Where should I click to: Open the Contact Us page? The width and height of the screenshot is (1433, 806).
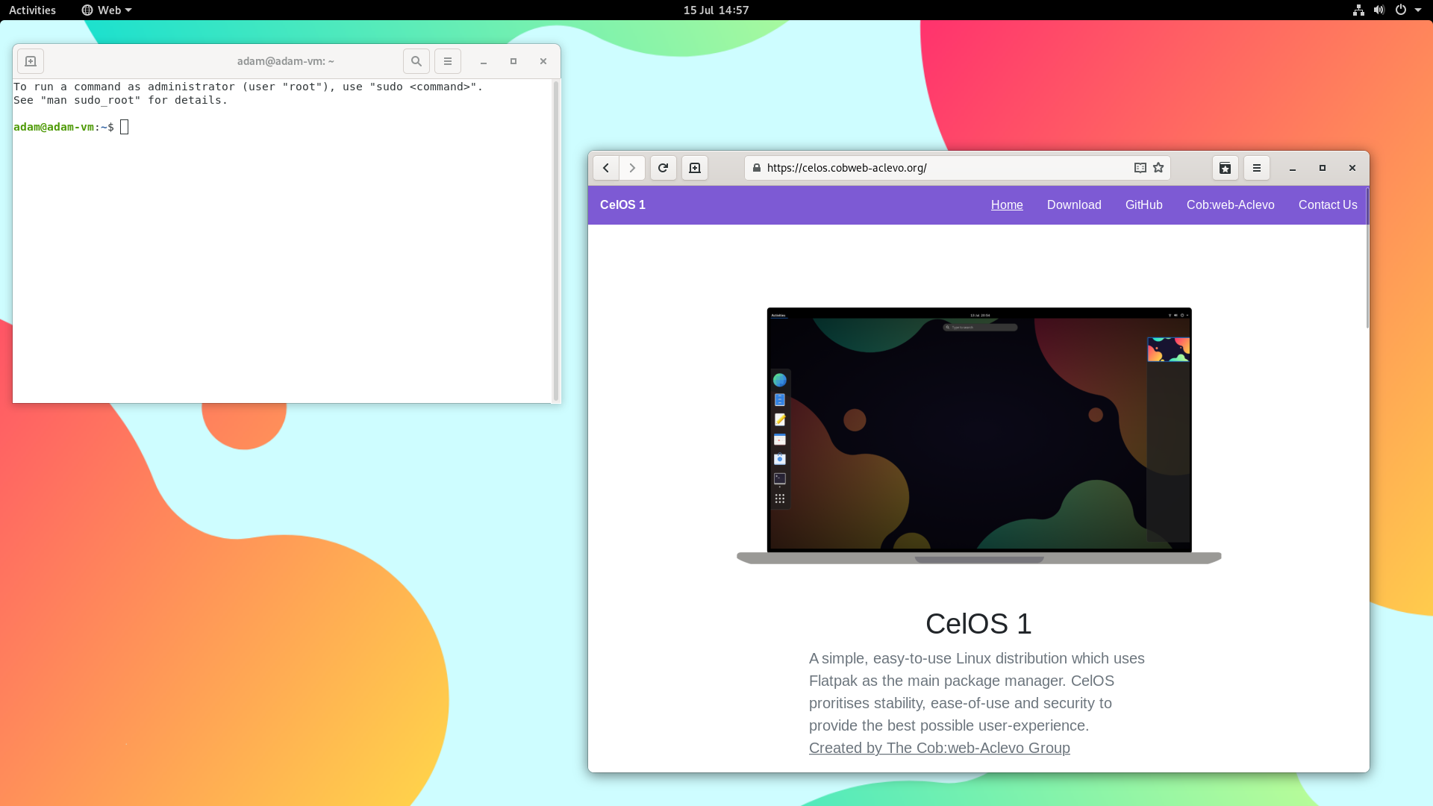point(1327,204)
